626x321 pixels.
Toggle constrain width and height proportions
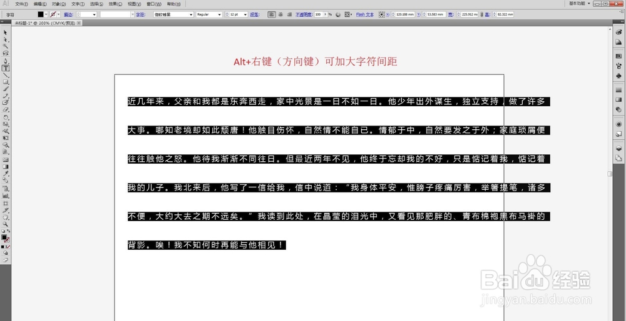481,14
